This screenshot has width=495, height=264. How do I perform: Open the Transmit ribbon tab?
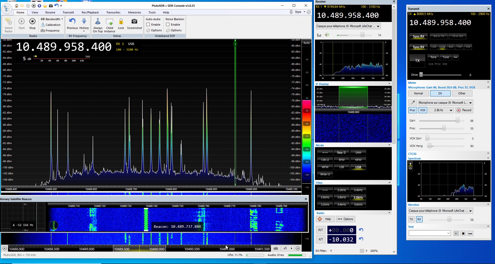click(68, 12)
